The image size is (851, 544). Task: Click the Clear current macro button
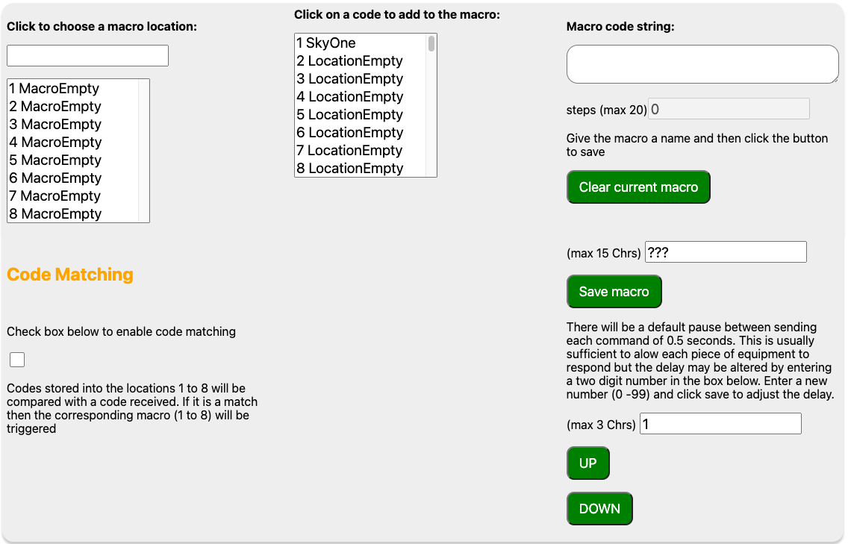pyautogui.click(x=638, y=187)
